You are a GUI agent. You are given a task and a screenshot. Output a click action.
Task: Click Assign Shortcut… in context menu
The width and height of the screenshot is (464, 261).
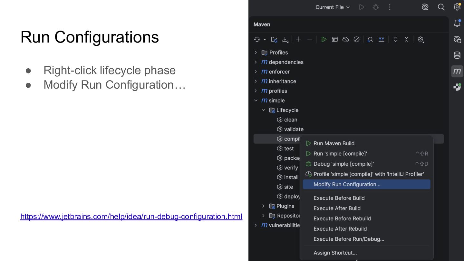click(x=335, y=253)
